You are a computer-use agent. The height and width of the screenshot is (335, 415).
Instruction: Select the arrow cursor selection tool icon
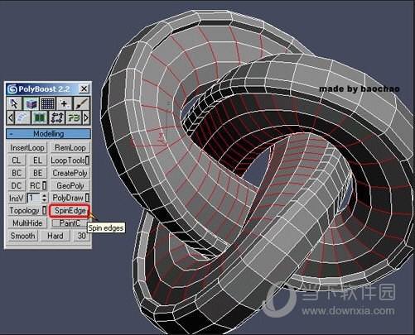pyautogui.click(x=14, y=104)
